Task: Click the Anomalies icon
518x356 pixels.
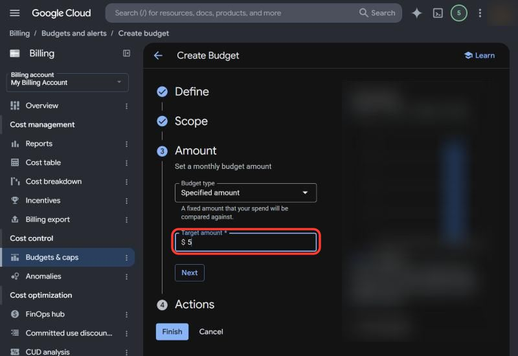Action: (15, 276)
